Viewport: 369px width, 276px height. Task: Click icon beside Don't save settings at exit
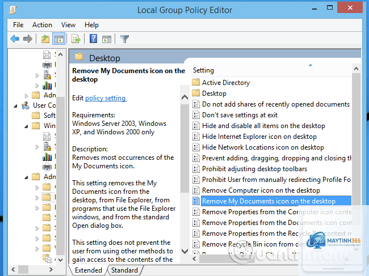196,115
